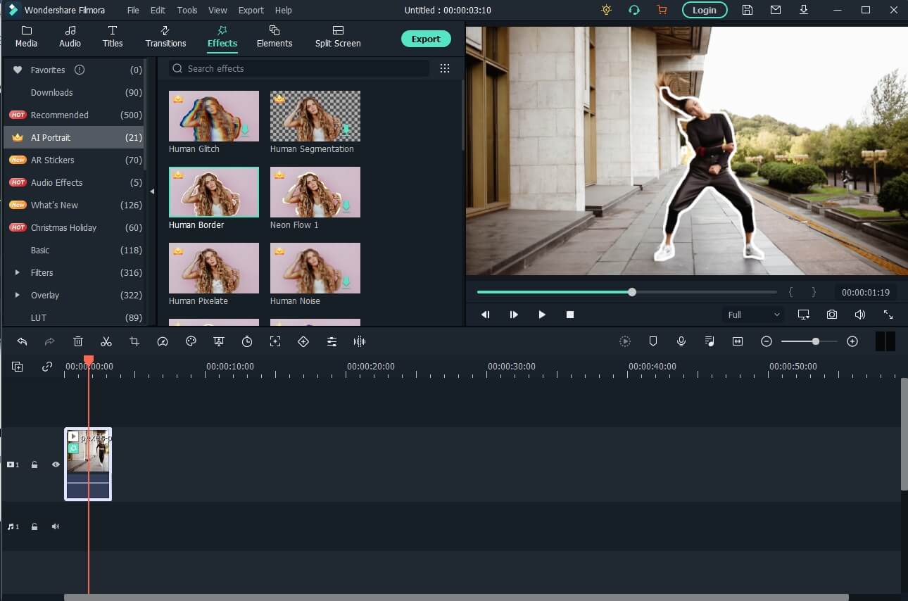The image size is (908, 601).
Task: Open Recommended effects category
Action: [x=74, y=115]
